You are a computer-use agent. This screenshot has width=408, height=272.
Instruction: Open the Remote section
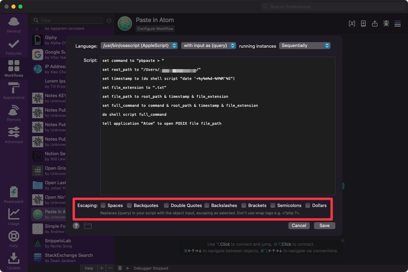coord(13,113)
